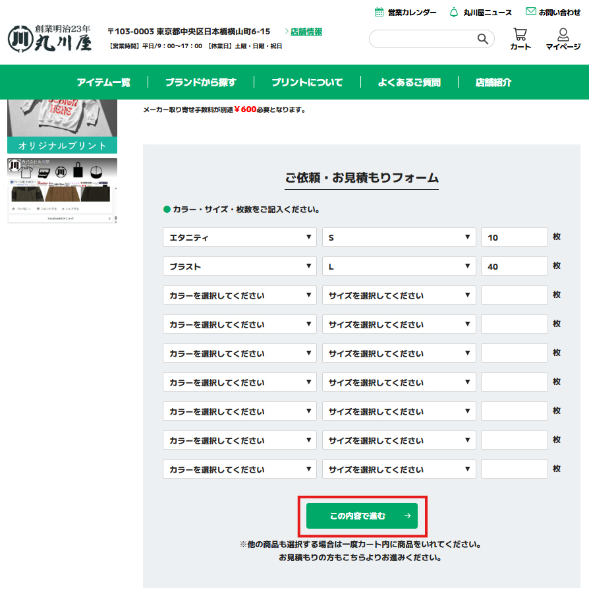Open 店舗紹介 menu
Viewport: 589px width, 590px height.
(x=493, y=82)
